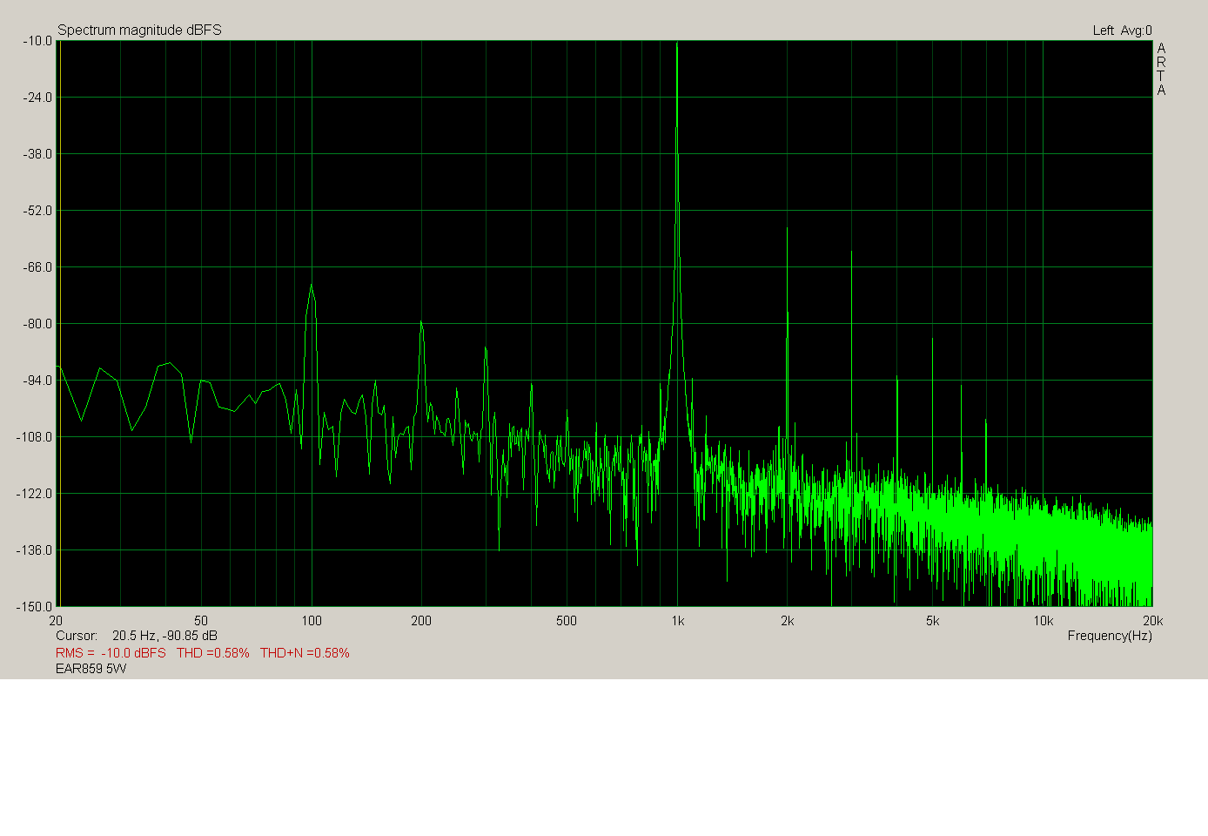This screenshot has width=1208, height=836.
Task: Click the 2 kHz second harmonic peak
Action: click(x=787, y=229)
